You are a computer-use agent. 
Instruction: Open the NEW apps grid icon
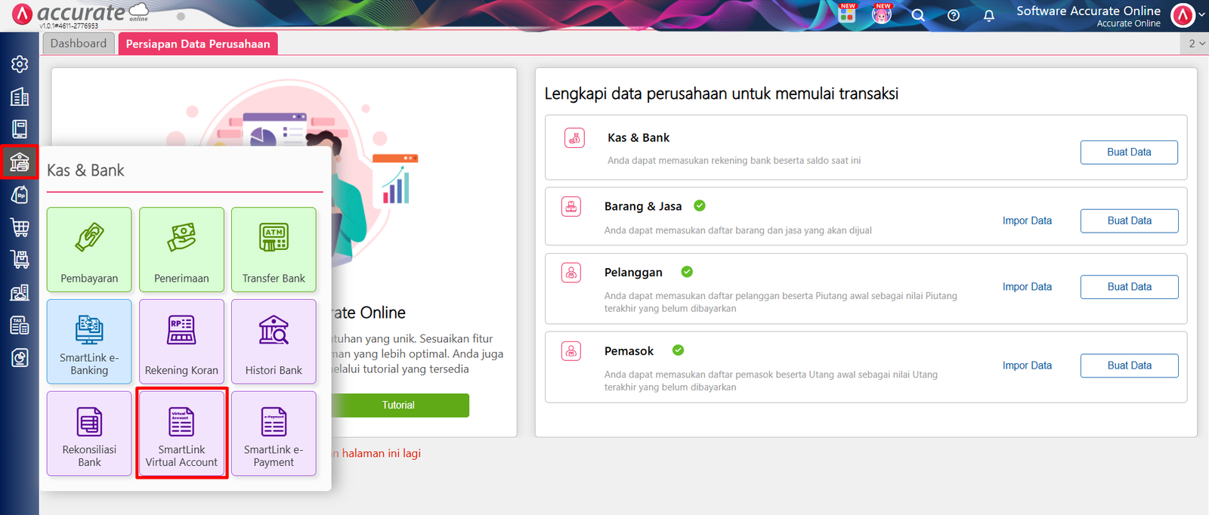[847, 13]
